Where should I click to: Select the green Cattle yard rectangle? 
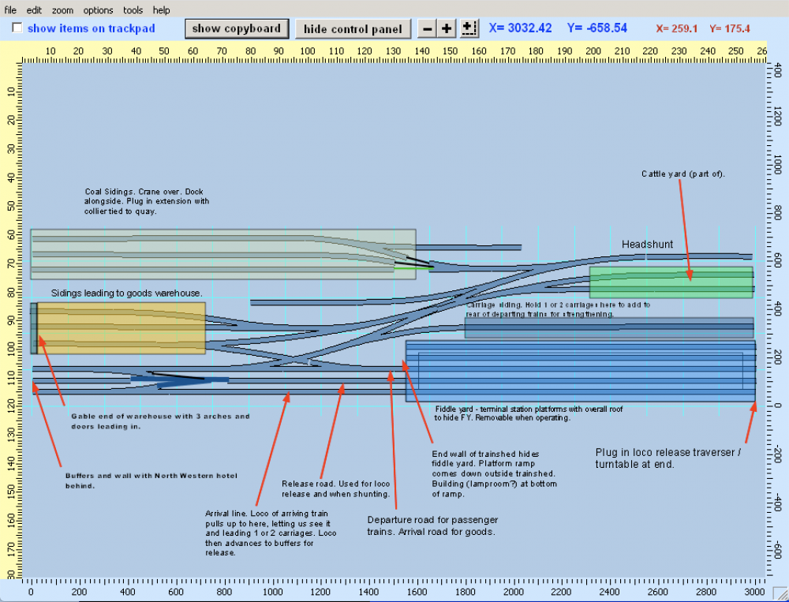(671, 282)
